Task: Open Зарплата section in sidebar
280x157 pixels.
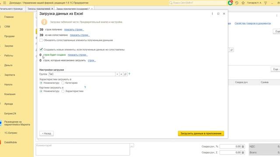Action: [10, 75]
